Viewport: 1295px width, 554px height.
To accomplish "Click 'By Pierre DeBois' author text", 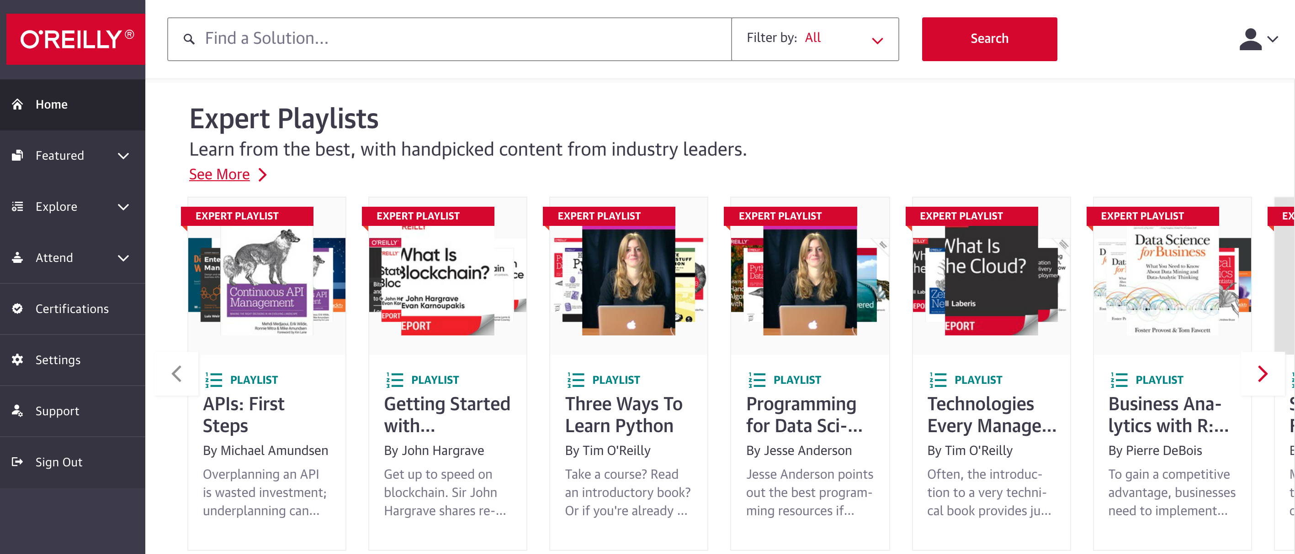I will 1155,450.
